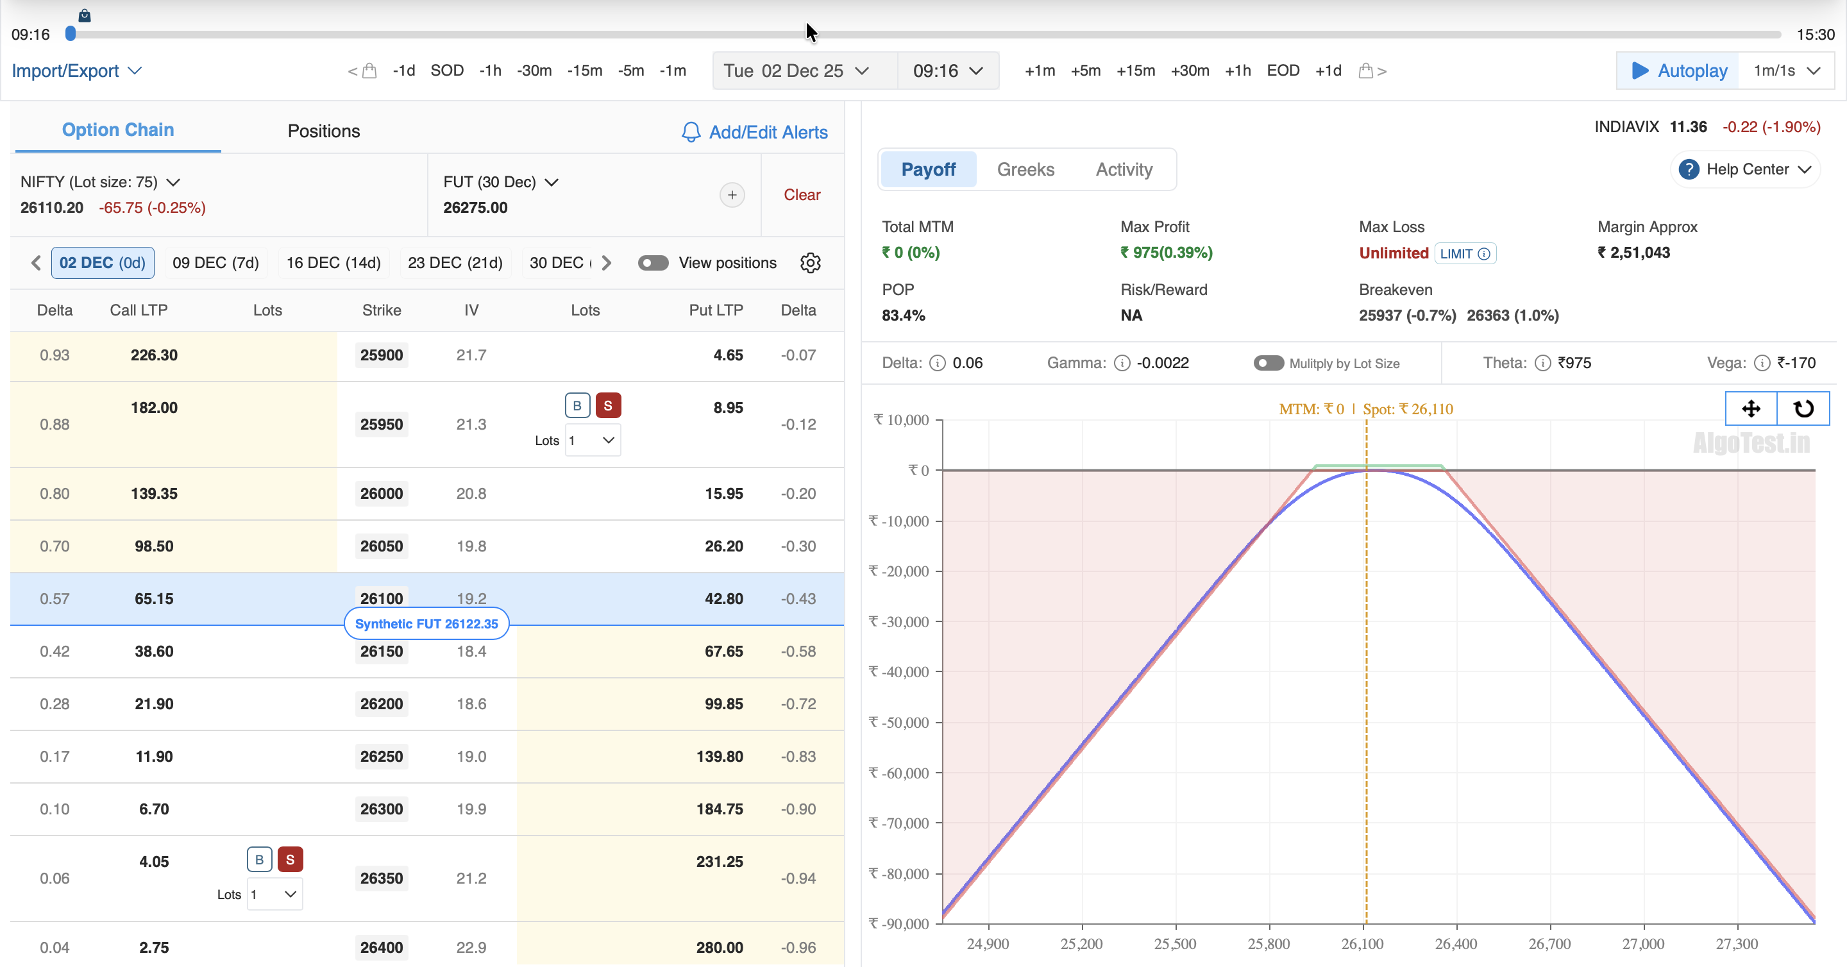Image resolution: width=1847 pixels, height=967 pixels.
Task: Switch to the Positions tab
Action: click(x=323, y=131)
